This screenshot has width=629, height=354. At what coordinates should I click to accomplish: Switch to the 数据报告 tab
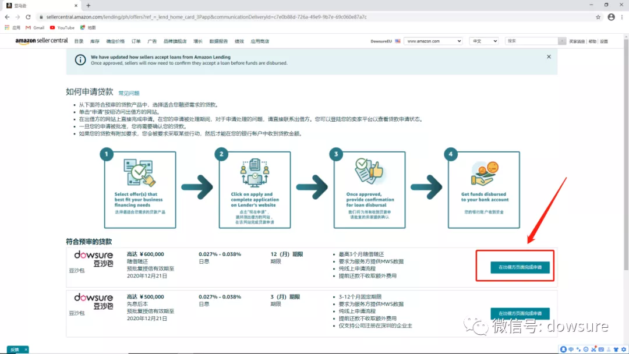(217, 41)
